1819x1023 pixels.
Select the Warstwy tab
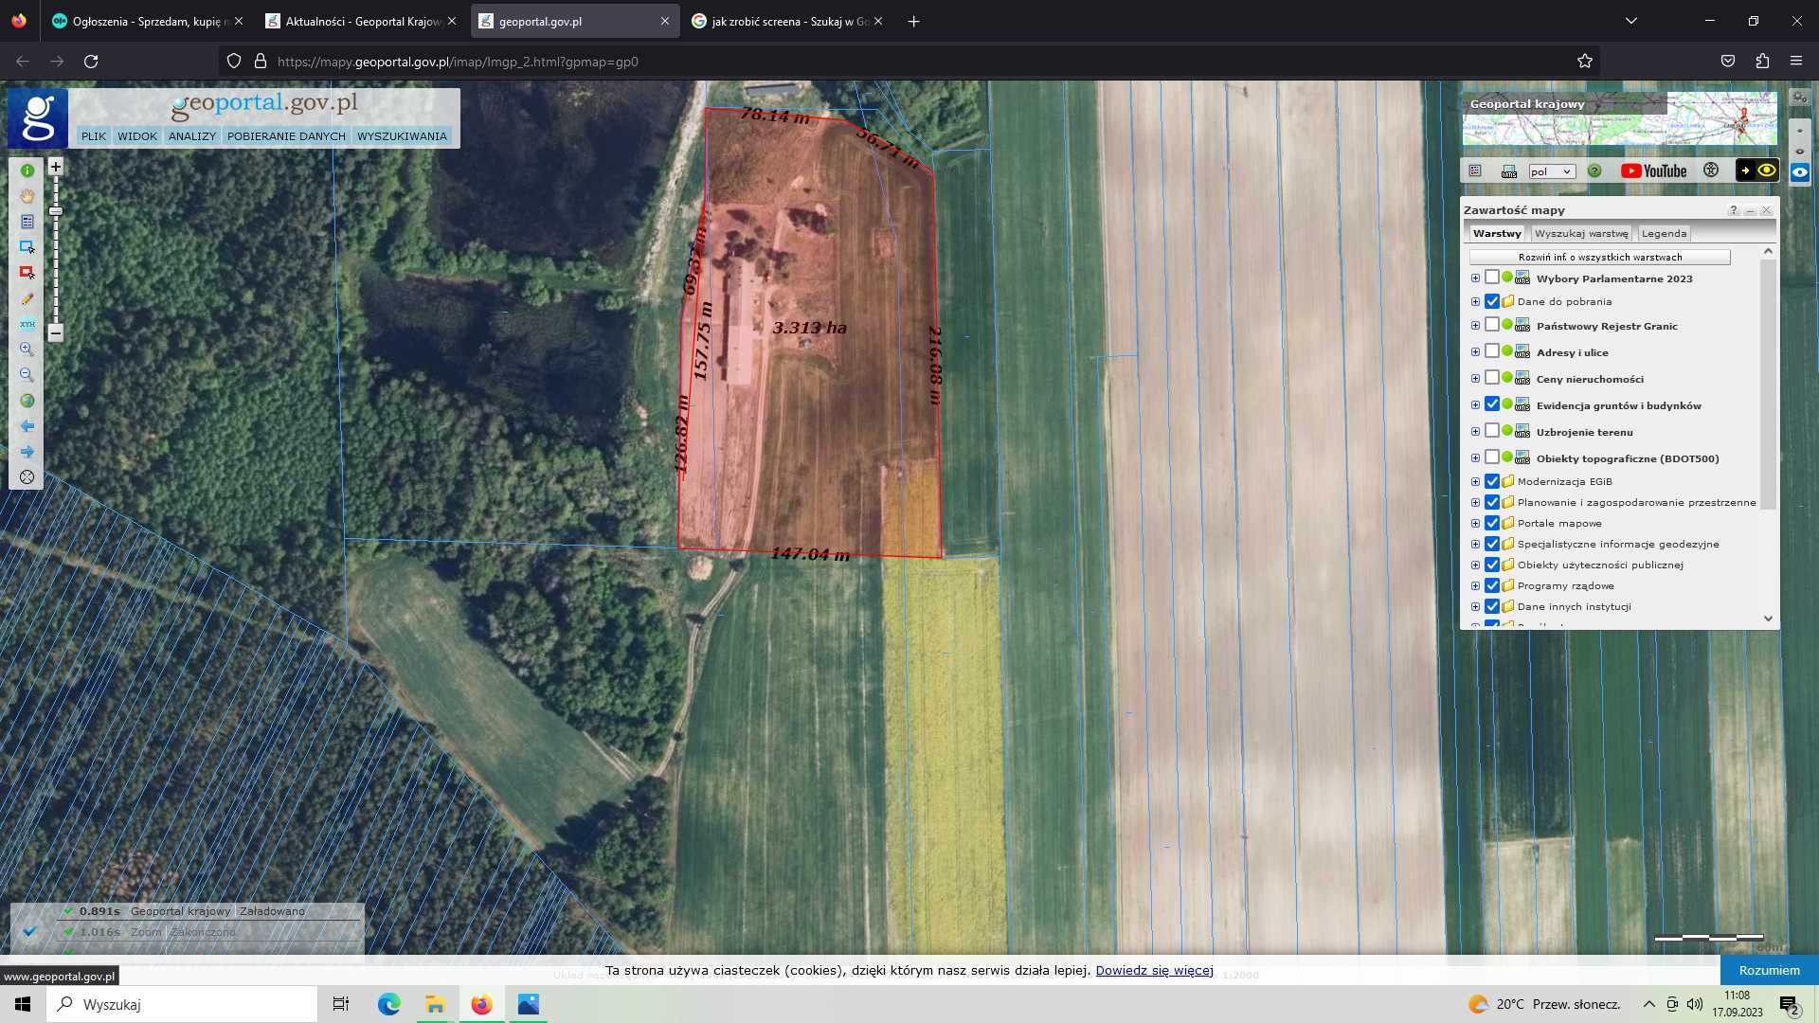(x=1497, y=233)
